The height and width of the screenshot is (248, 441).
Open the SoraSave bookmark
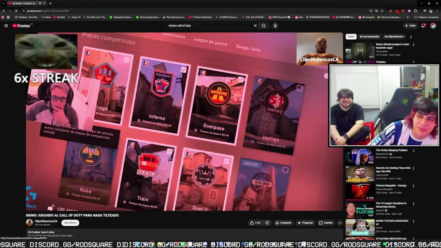[x=26, y=17]
